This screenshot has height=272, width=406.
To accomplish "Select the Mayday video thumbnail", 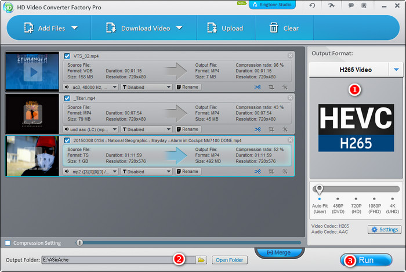I will point(32,156).
